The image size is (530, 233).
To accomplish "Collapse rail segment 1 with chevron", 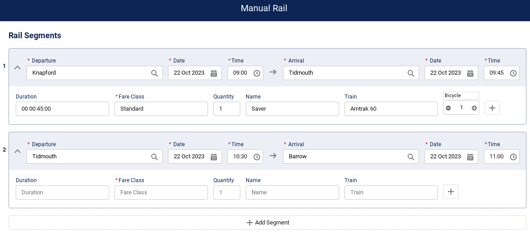I will pyautogui.click(x=18, y=67).
